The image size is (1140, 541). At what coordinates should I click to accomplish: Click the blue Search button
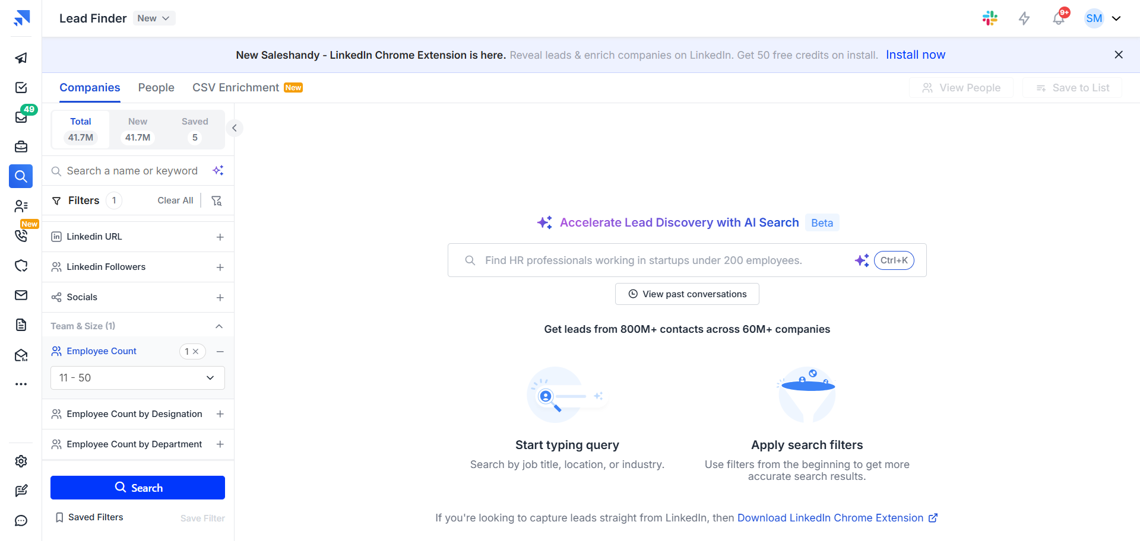138,488
